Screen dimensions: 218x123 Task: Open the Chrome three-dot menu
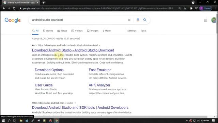pos(215,8)
